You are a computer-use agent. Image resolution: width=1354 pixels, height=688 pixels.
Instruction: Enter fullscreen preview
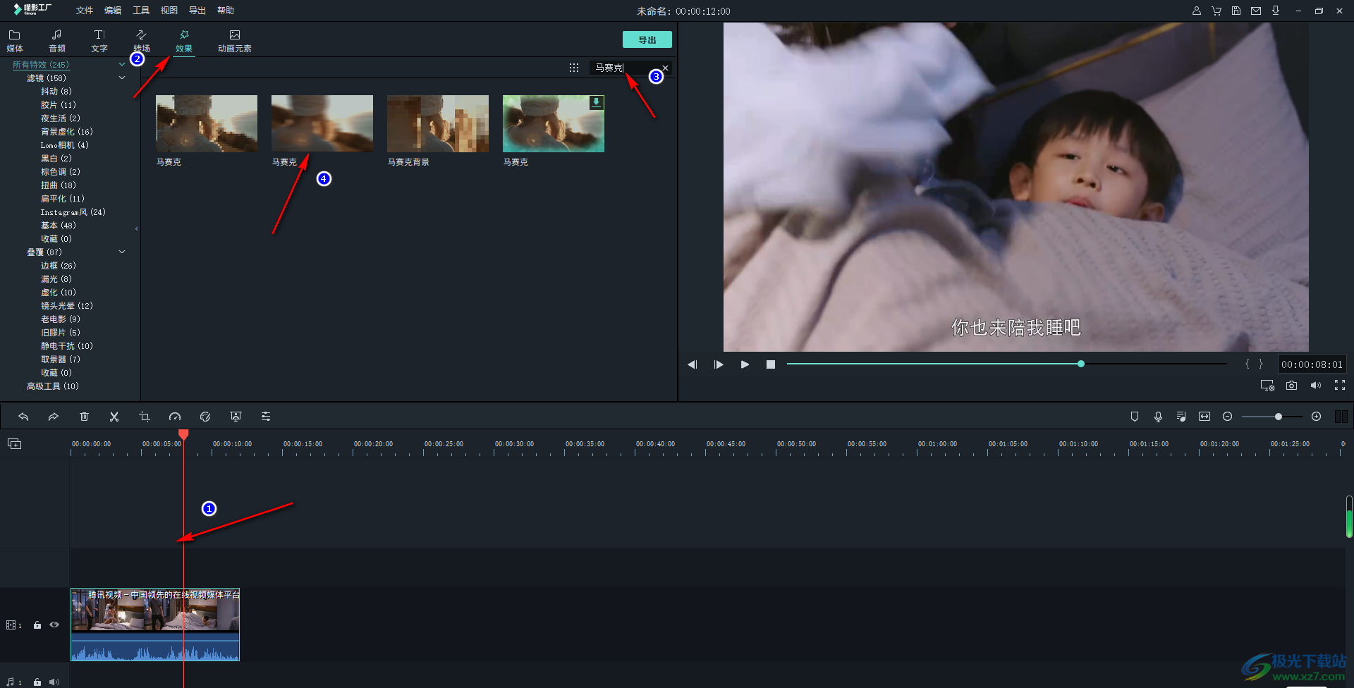pos(1340,386)
